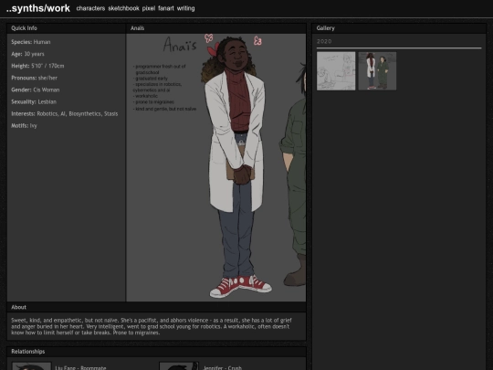The image size is (493, 370).
Task: Open the writing nav item
Action: [x=185, y=8]
